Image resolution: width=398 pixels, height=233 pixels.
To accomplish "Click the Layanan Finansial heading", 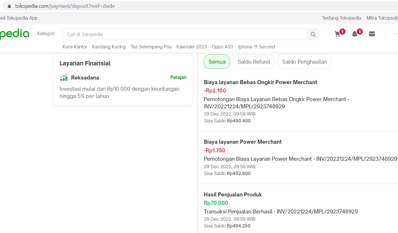I will point(85,63).
